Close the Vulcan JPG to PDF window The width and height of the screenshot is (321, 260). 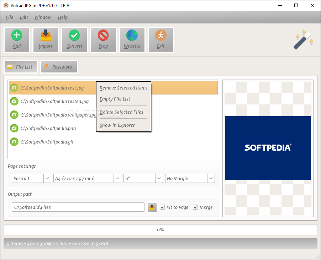click(x=312, y=5)
